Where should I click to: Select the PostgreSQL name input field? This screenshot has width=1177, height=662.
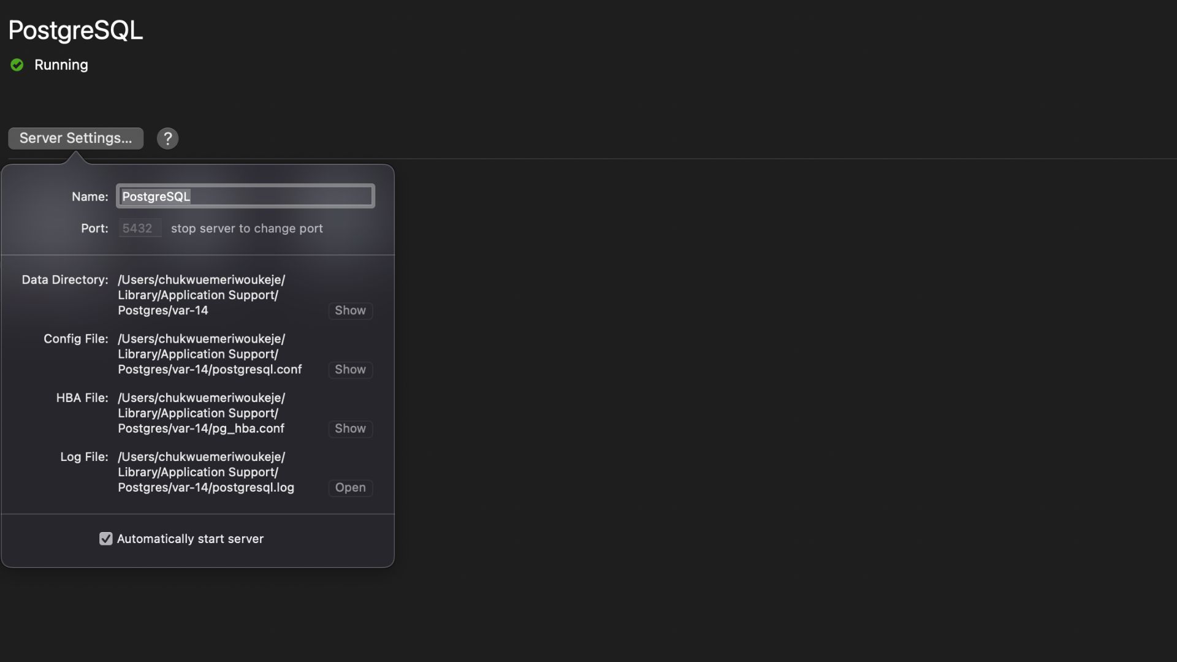(x=245, y=196)
